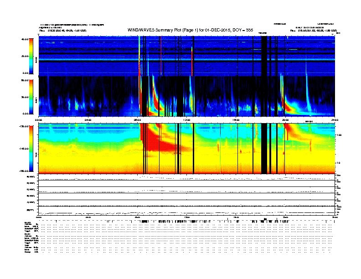This screenshot has width=361, height=279.
Task: Click the RAD2 vertical axis label
Action: point(36,60)
